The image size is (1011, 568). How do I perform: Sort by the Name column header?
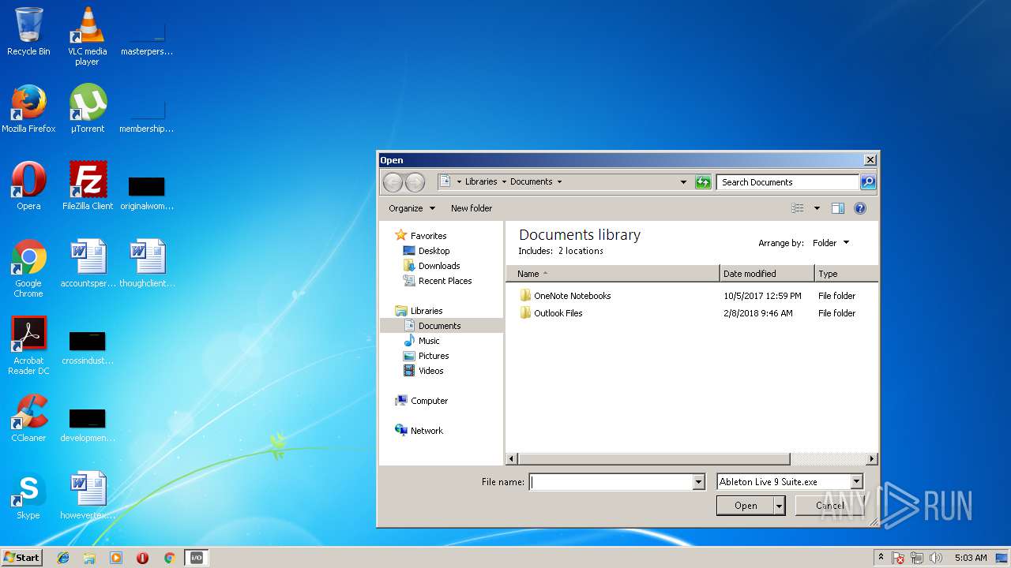613,274
